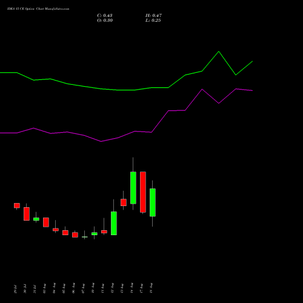Screen dimensions: 303x303
Task: Select the tall green candle for 14 Aug
Action: (x=133, y=188)
